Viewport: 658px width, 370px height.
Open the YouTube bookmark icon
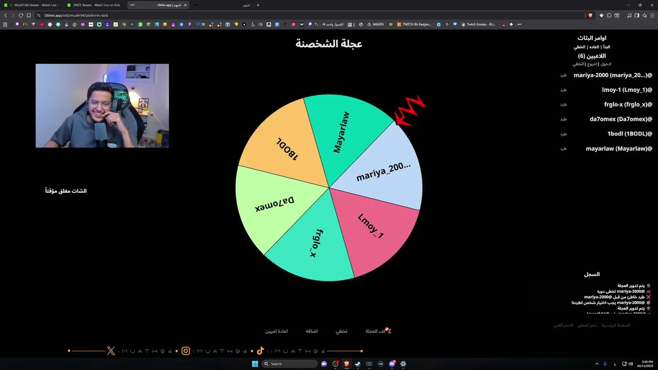[x=42, y=24]
